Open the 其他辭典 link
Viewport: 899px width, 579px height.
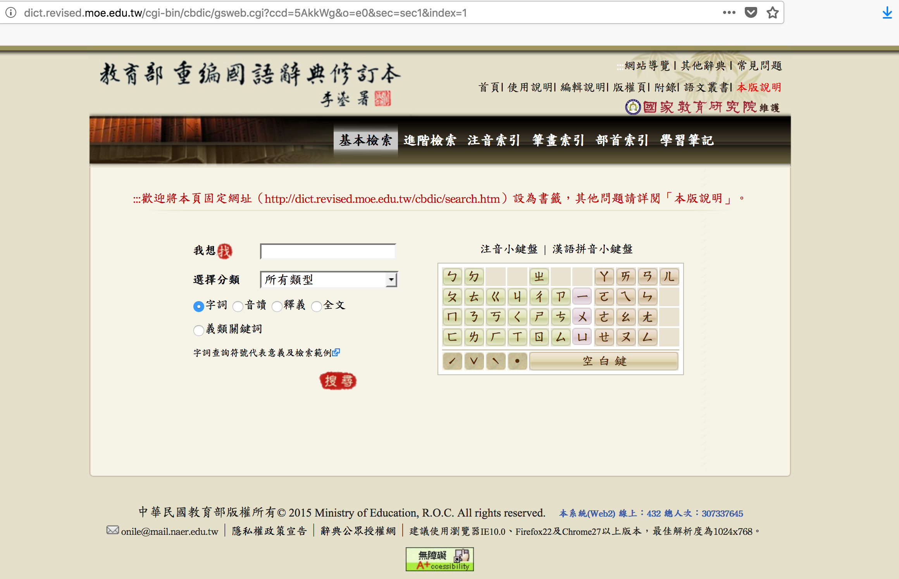click(x=703, y=66)
